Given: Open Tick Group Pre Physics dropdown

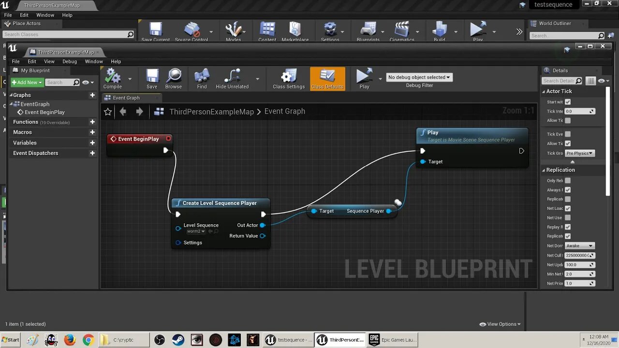Looking at the screenshot, I should (x=579, y=153).
